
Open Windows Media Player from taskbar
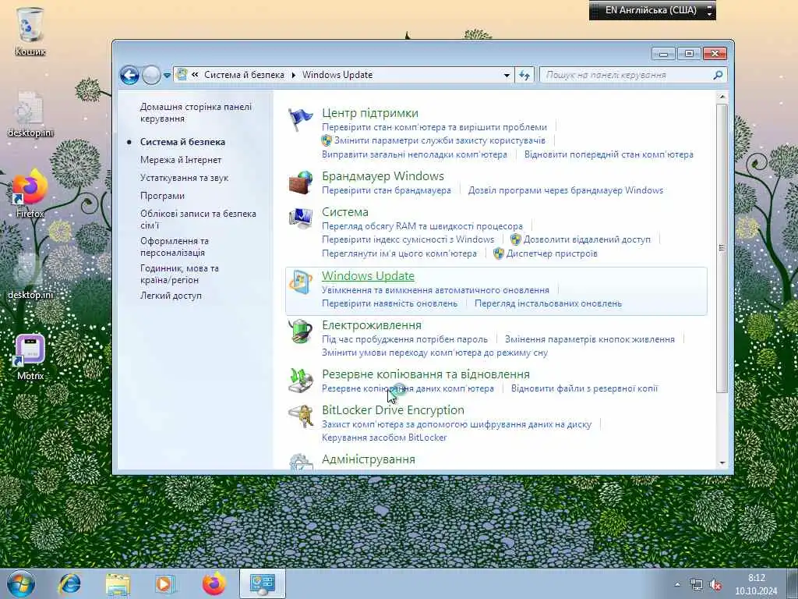165,583
